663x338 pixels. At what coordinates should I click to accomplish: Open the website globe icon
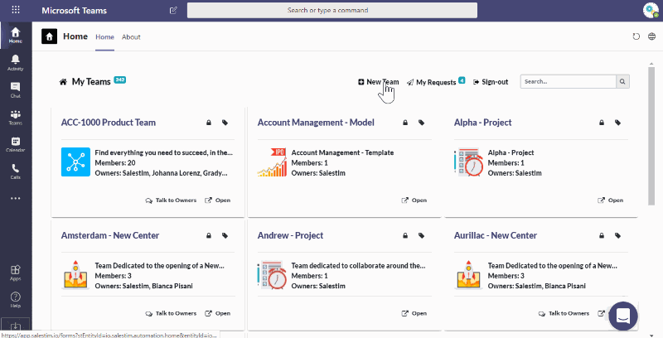650,36
